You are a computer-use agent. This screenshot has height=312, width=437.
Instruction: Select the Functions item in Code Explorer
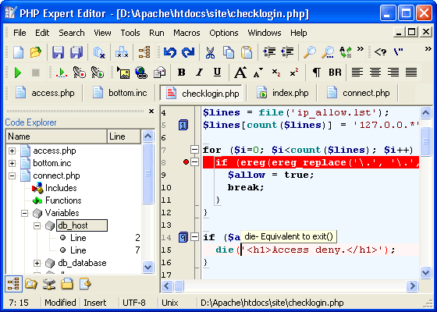pyautogui.click(x=63, y=200)
